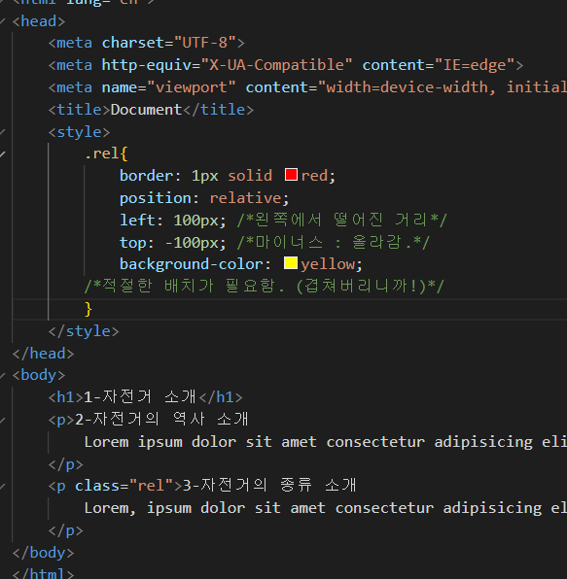Click the left property name
The width and height of the screenshot is (567, 579).
pos(137,221)
